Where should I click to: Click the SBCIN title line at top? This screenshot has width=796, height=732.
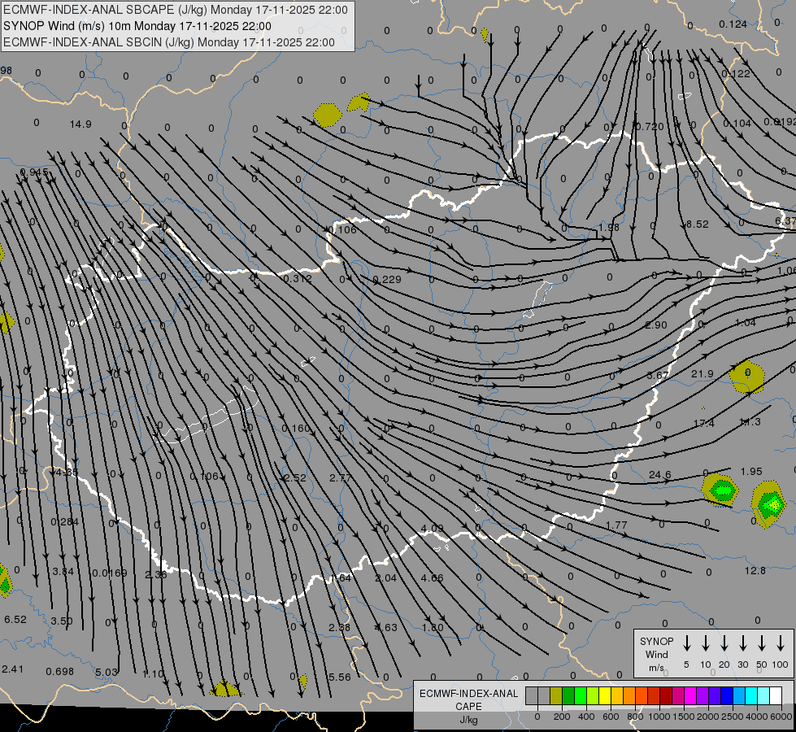169,42
